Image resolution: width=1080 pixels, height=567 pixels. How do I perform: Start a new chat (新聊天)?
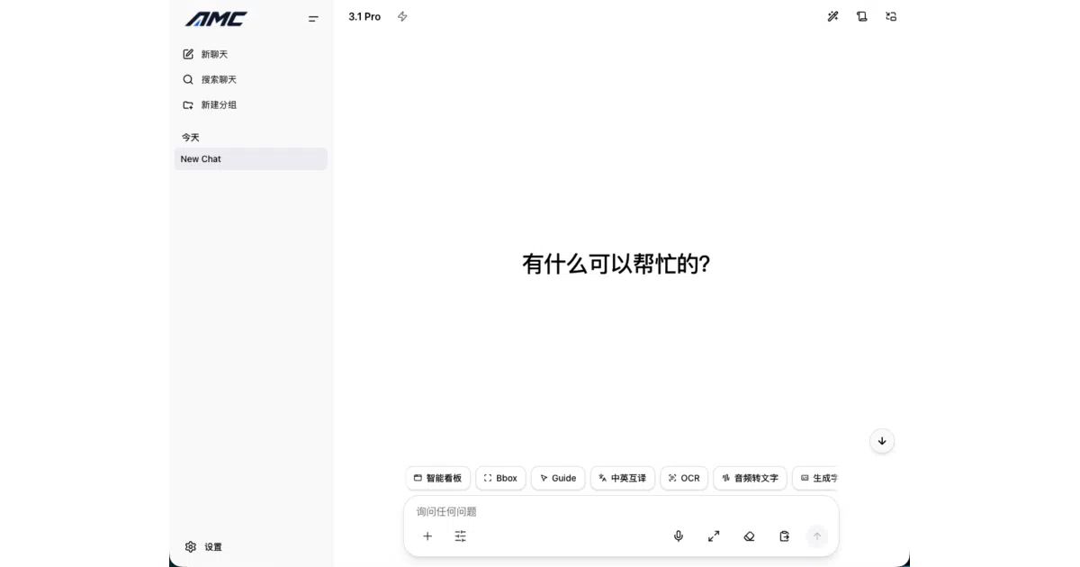(x=205, y=54)
